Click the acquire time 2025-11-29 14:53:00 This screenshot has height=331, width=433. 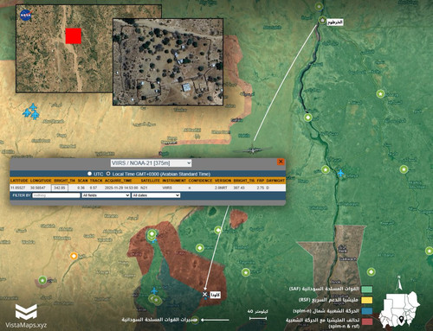[121, 188]
